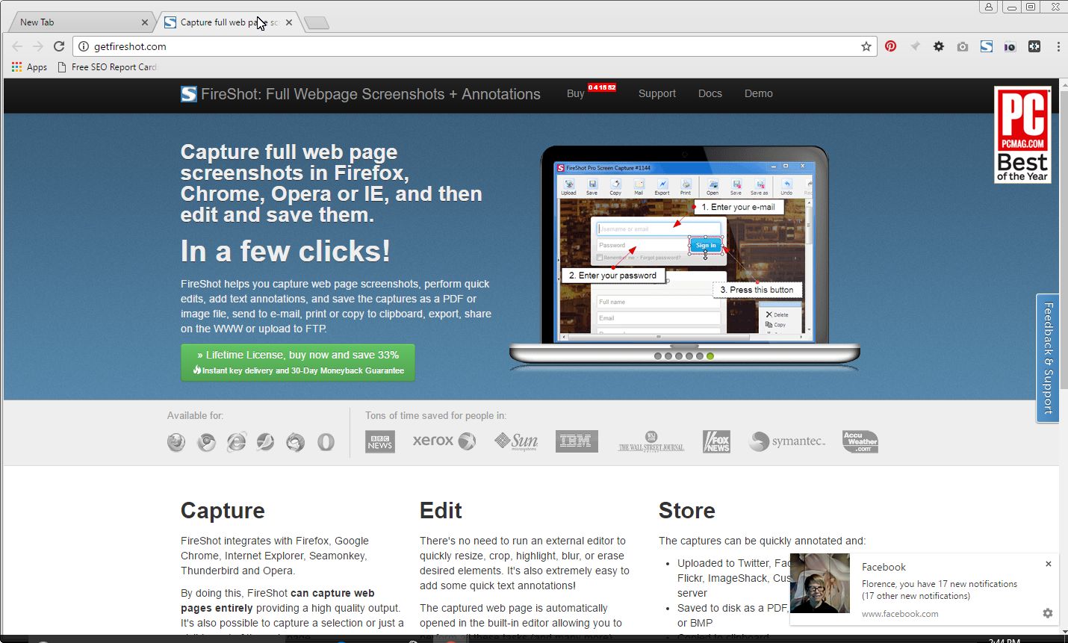1068x643 pixels.
Task: Open the Free SEO Report Card bookmark
Action: (x=108, y=67)
